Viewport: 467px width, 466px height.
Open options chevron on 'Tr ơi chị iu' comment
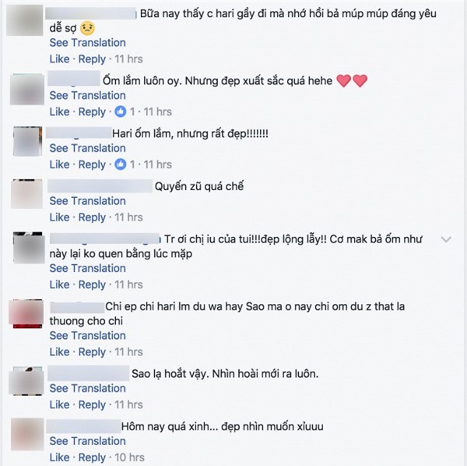pos(446,239)
